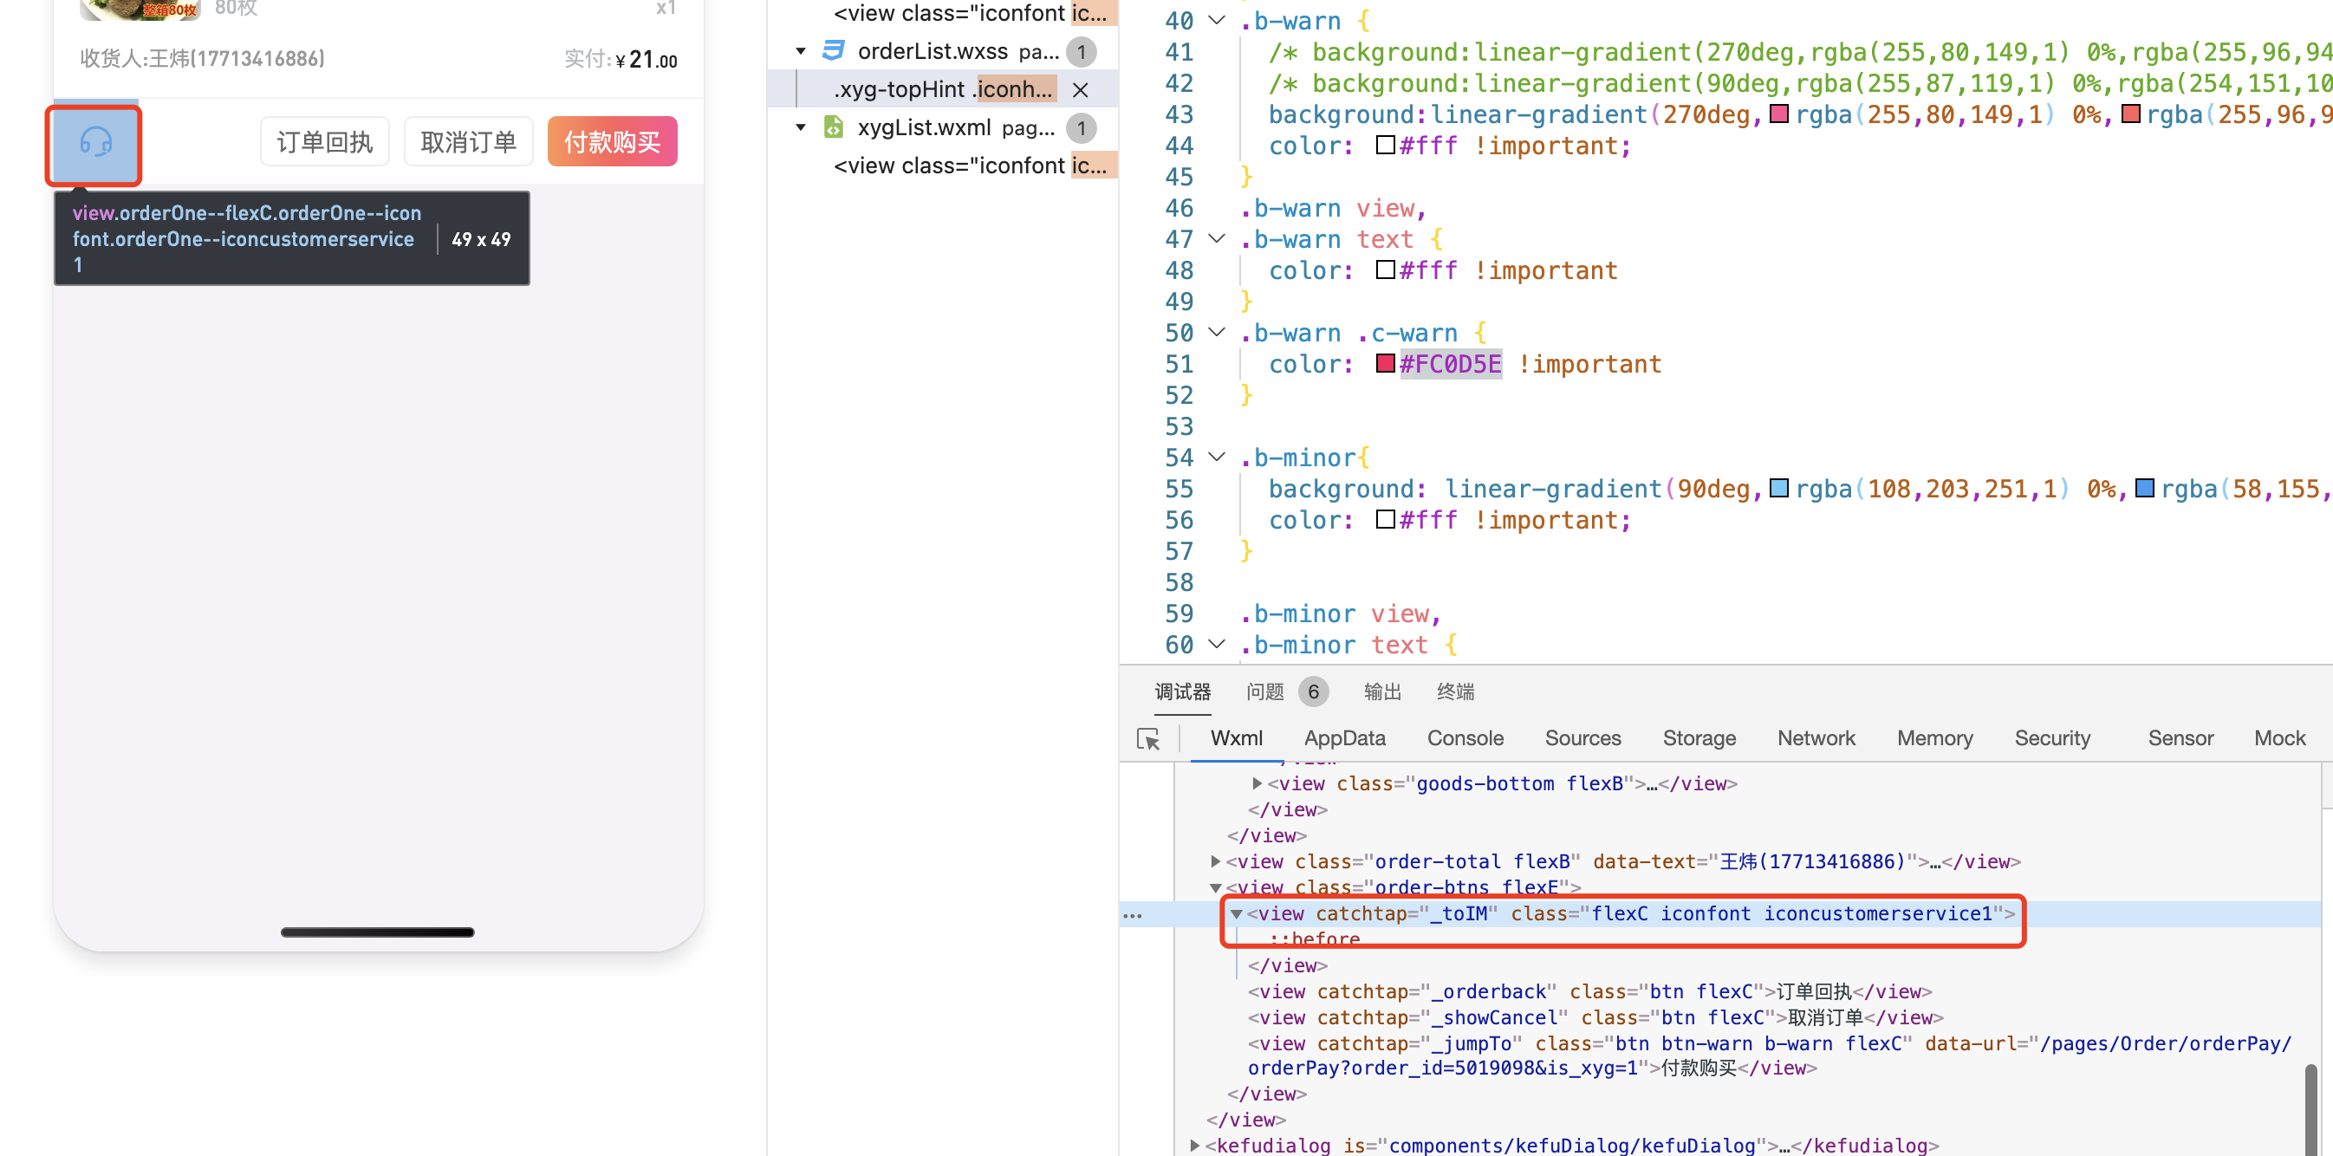Collapse the xygList.wxml results group
2333x1156 pixels.
pyautogui.click(x=801, y=127)
